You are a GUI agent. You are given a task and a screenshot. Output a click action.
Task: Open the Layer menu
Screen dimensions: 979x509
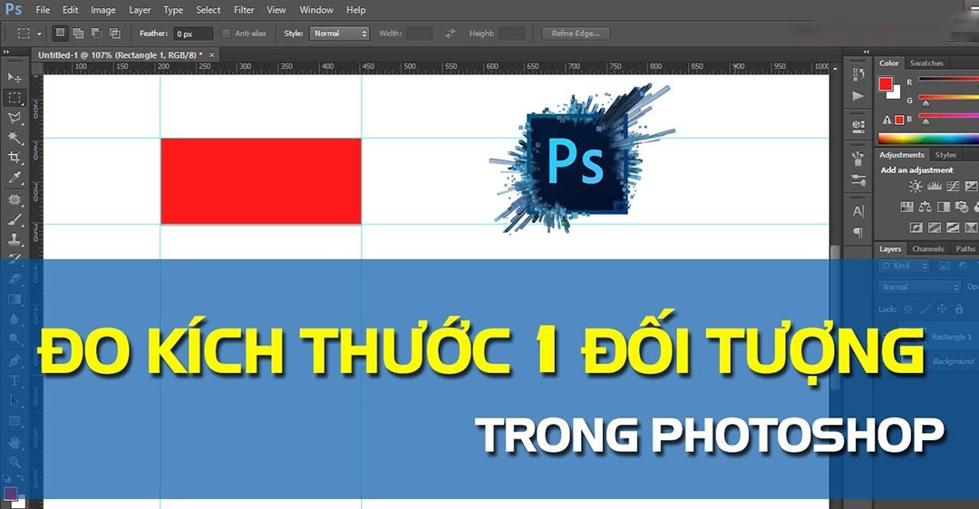point(140,10)
